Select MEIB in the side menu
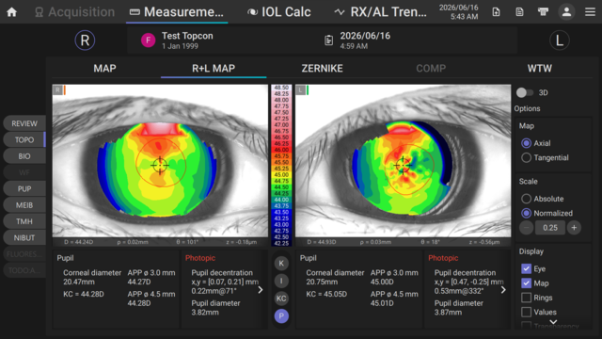 pos(24,205)
